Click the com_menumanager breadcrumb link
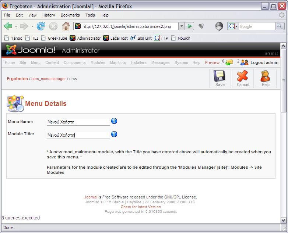 coord(49,79)
